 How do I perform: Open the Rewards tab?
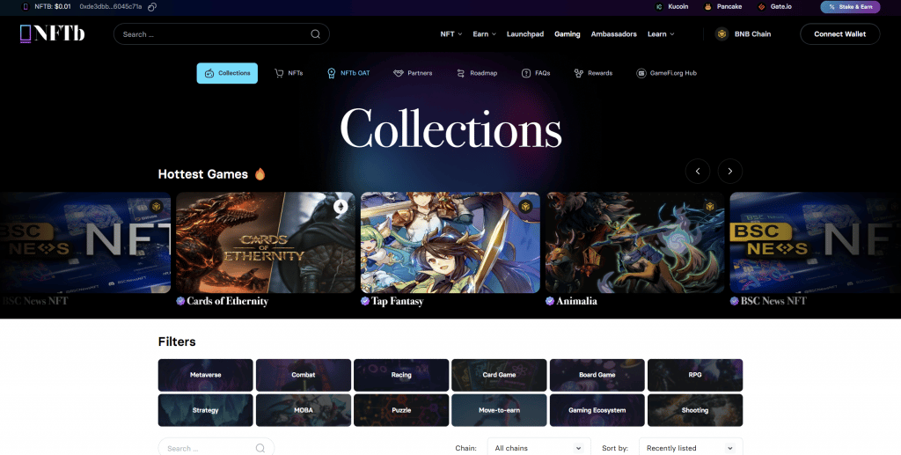click(593, 73)
